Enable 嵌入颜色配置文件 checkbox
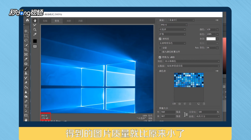The height and width of the screenshot is (140, 251). coord(160,52)
